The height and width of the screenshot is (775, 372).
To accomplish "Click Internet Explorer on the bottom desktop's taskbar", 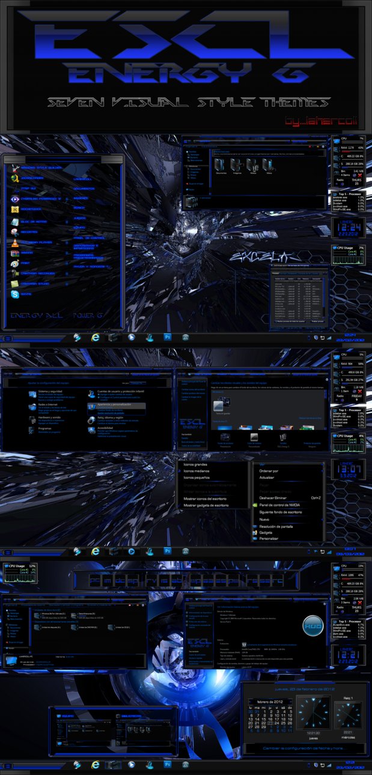I will [96, 765].
